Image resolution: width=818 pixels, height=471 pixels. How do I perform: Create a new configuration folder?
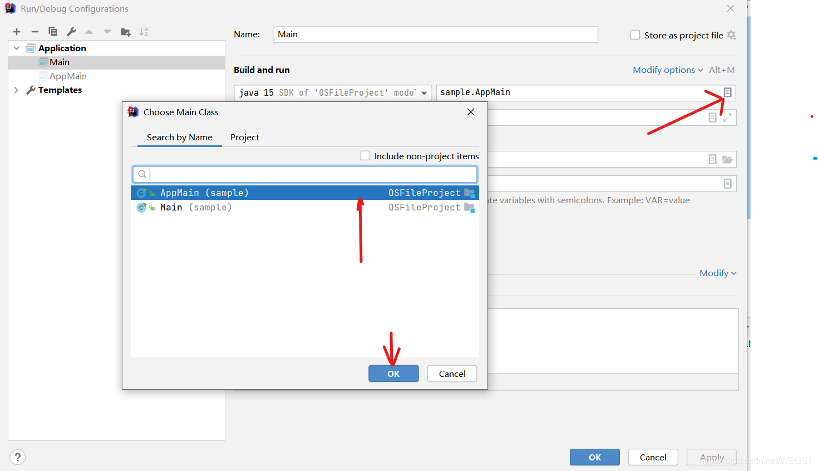point(125,32)
